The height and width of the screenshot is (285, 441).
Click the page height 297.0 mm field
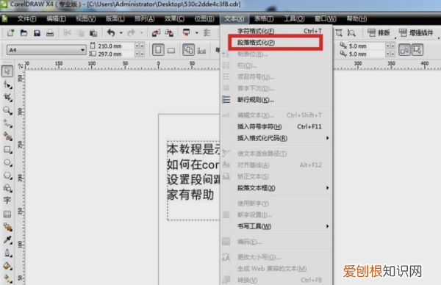pyautogui.click(x=115, y=54)
